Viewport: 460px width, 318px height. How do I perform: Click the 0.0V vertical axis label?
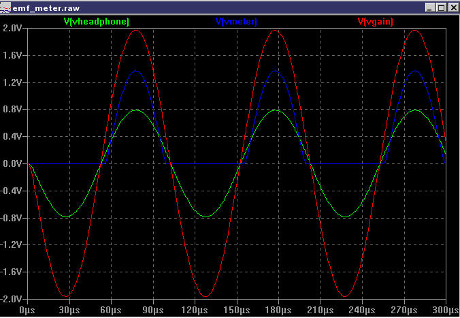point(12,163)
